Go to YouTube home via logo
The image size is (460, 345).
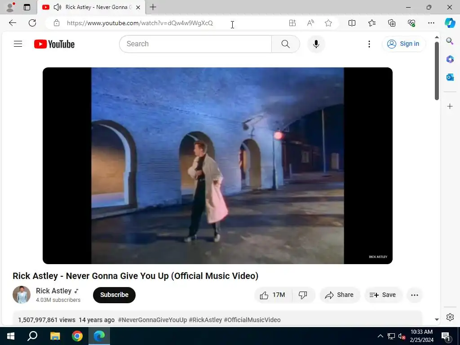pyautogui.click(x=54, y=44)
